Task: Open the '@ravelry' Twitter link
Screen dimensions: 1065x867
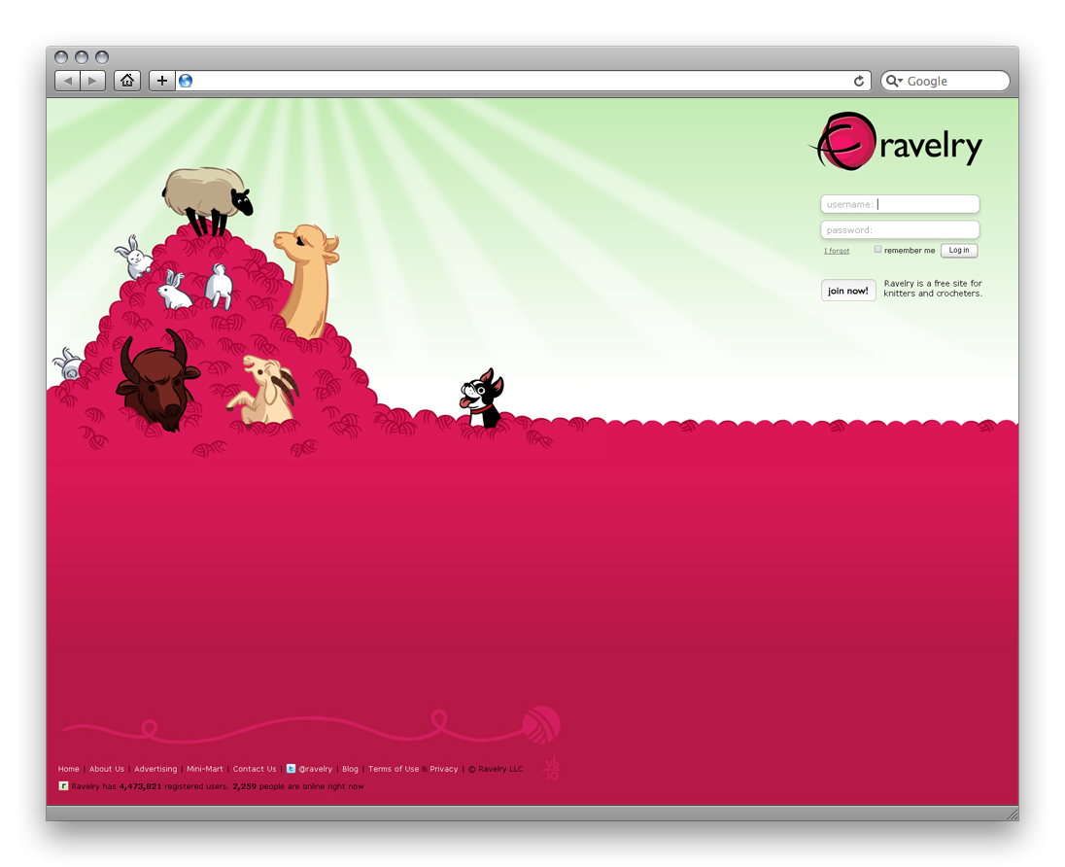Action: [315, 769]
